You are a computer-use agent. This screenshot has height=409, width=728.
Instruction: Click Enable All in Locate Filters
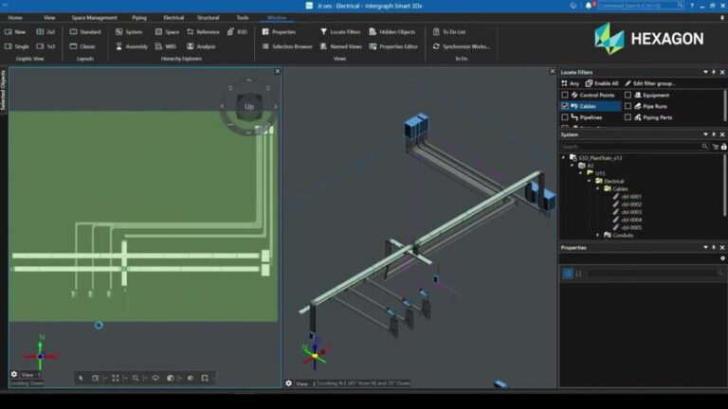pos(602,83)
